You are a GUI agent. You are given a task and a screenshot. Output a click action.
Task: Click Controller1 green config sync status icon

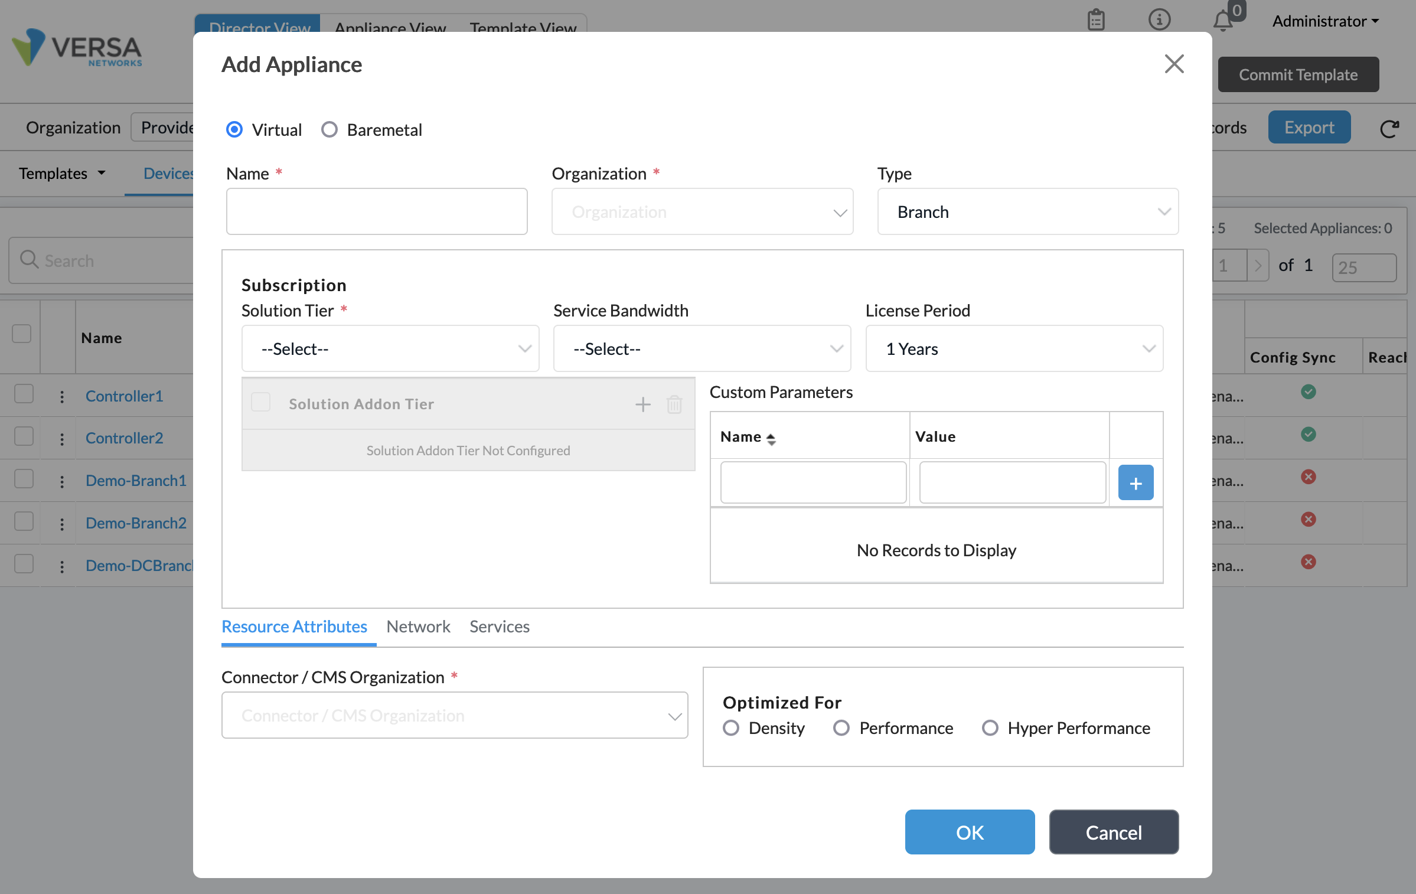tap(1309, 391)
